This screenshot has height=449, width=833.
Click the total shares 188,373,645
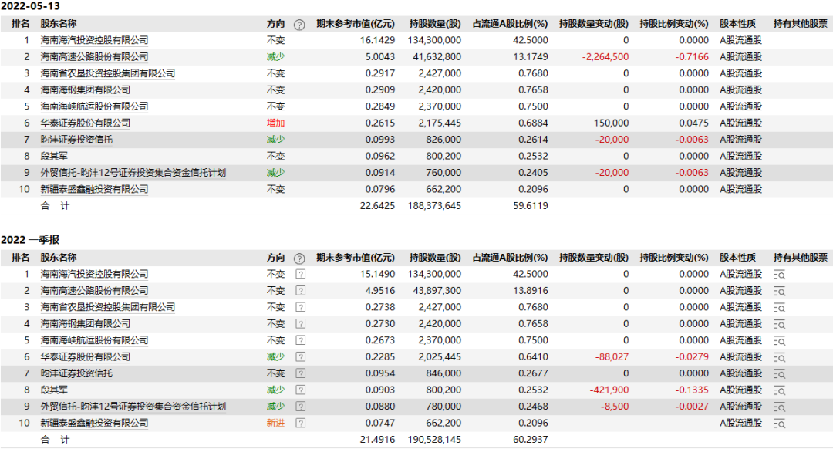coord(434,206)
